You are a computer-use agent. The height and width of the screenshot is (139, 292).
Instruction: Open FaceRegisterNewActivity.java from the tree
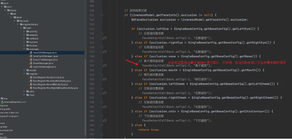[48, 77]
